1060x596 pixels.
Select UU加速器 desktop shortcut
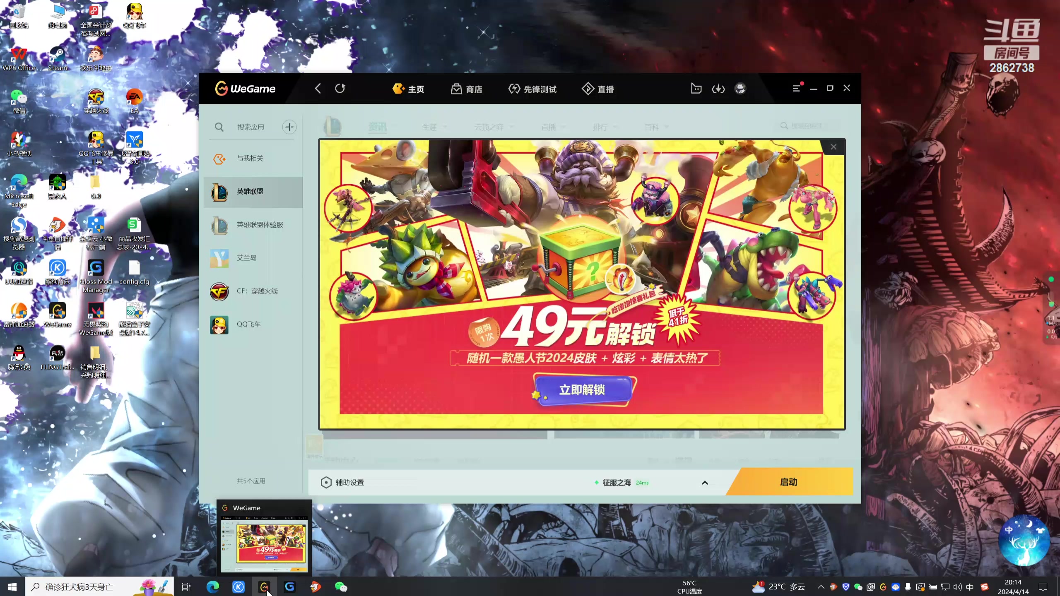coord(19,272)
